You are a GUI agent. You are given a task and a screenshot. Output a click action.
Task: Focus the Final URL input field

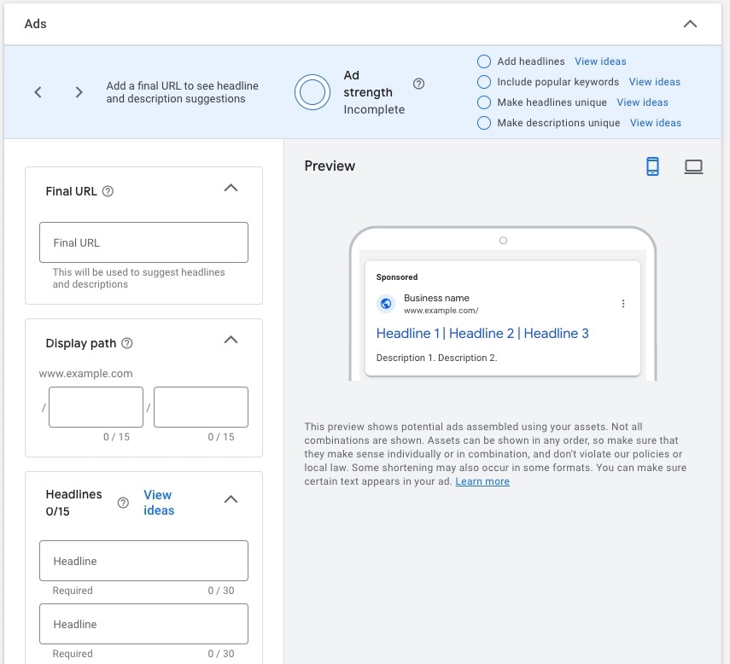tap(143, 242)
